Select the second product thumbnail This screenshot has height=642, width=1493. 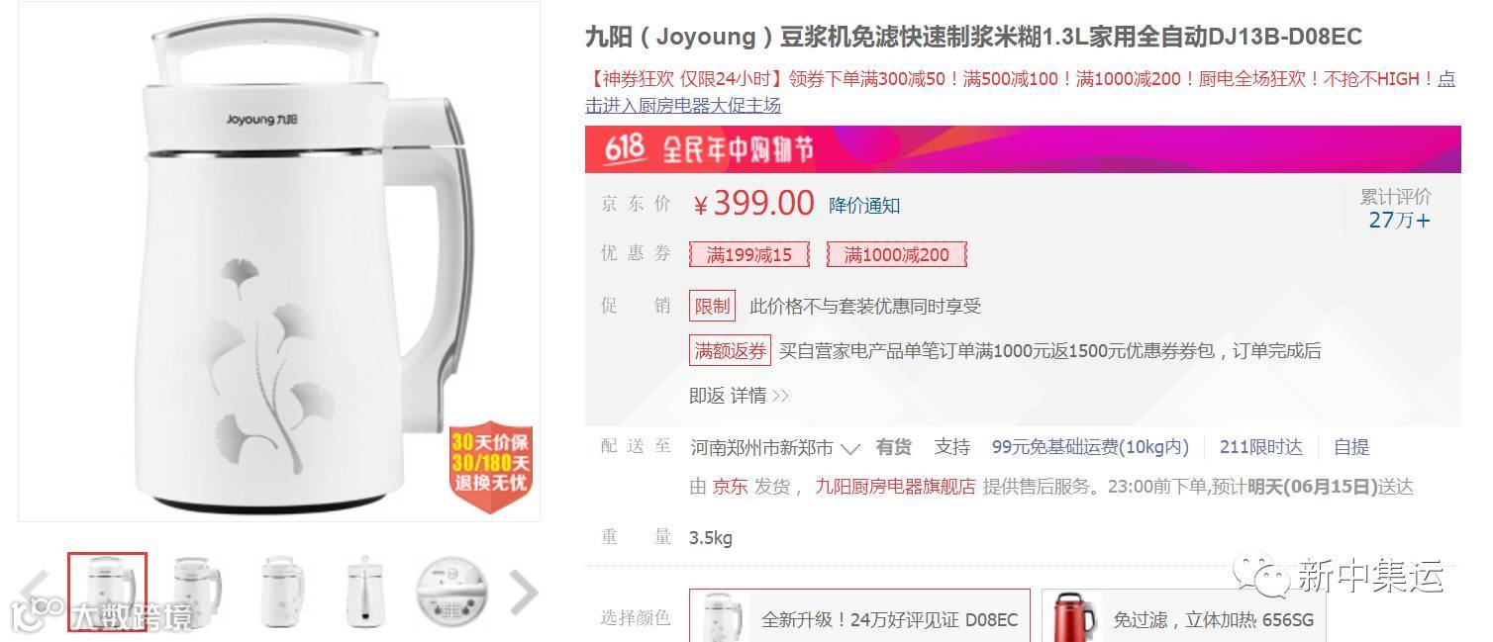[x=195, y=592]
